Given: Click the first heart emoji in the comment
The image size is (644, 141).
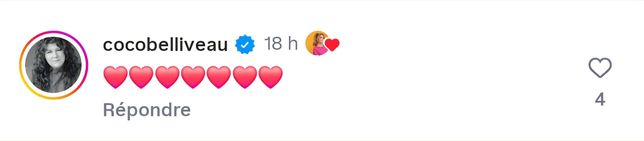Looking at the screenshot, I should coord(115,77).
